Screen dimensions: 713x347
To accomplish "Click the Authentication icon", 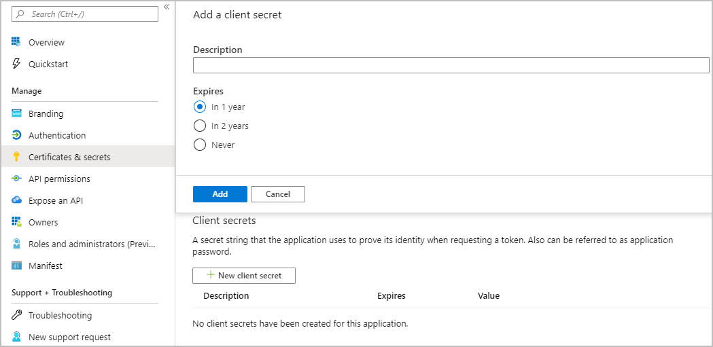I will point(16,135).
